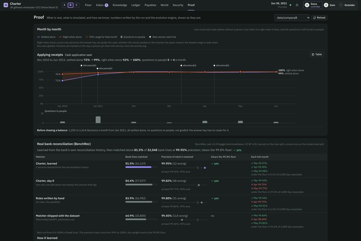Click the Real bank reconciliation (BenchRec) heading
The width and height of the screenshot is (361, 241).
pos(64,144)
